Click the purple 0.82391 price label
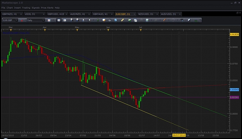 (234, 97)
